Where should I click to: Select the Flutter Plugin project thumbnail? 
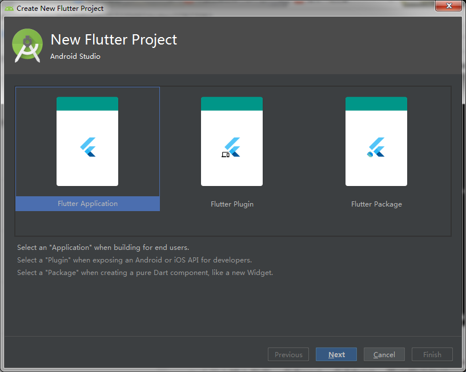[232, 141]
